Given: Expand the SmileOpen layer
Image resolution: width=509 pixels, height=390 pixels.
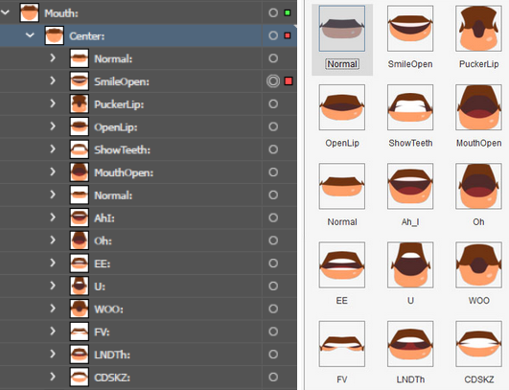Looking at the screenshot, I should pyautogui.click(x=53, y=80).
